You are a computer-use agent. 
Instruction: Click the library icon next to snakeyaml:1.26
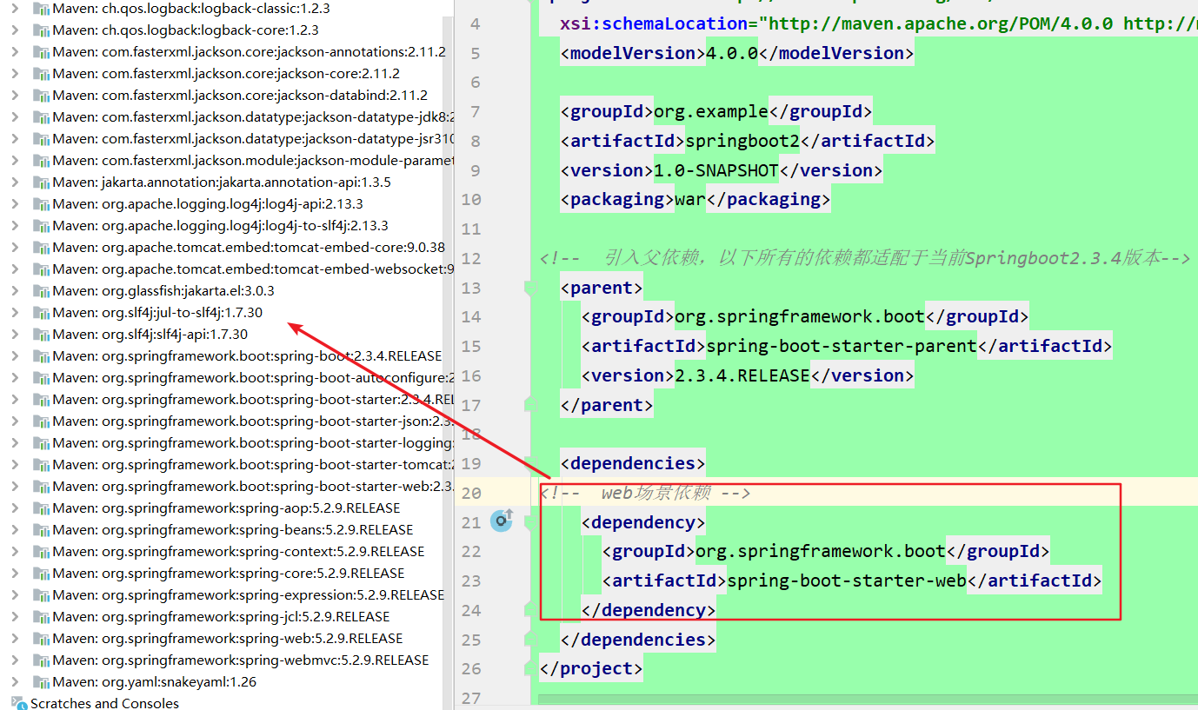click(40, 682)
